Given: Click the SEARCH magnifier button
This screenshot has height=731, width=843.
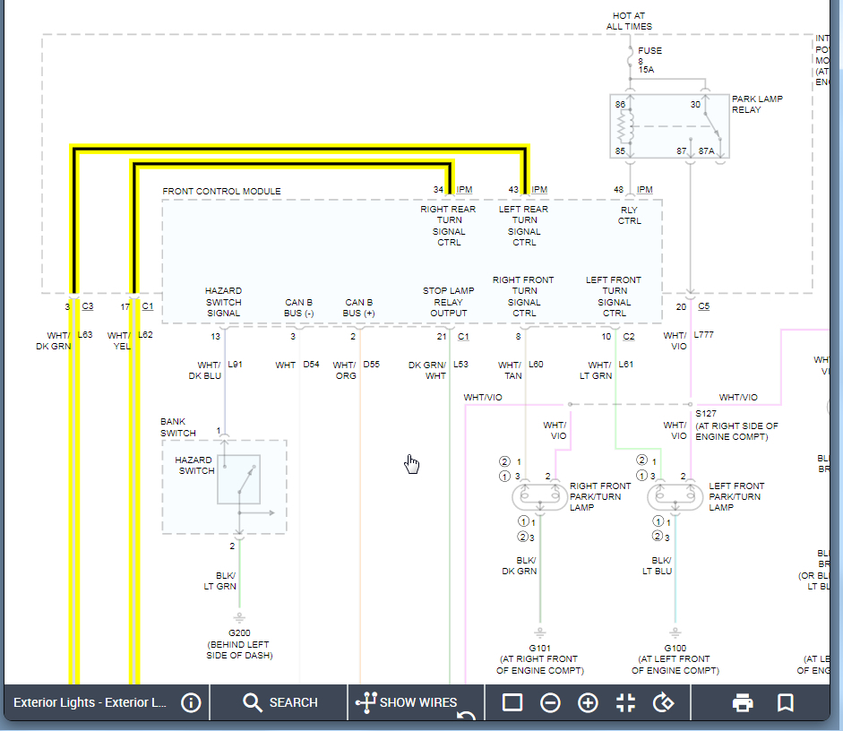Looking at the screenshot, I should coord(280,702).
